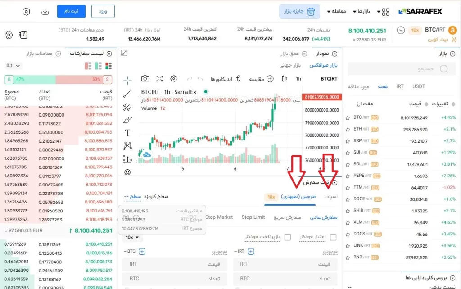Screen dimensions: 461x289
Task: Switch to the اسپات trading tab
Action: [331, 197]
